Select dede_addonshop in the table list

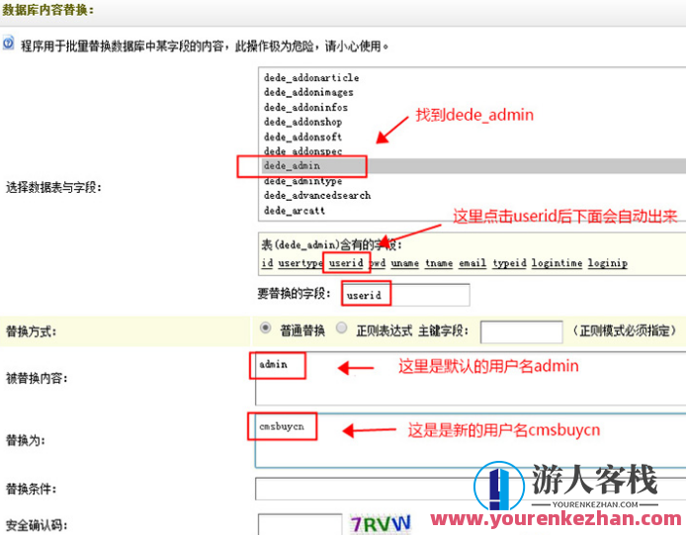pos(302,122)
